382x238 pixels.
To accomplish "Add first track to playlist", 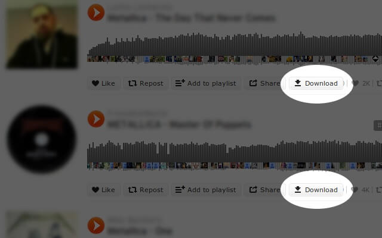I will click(206, 83).
